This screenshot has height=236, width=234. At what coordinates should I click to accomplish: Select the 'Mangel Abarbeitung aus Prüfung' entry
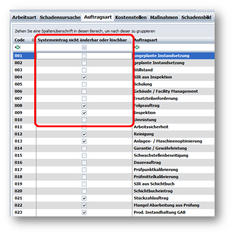173,205
